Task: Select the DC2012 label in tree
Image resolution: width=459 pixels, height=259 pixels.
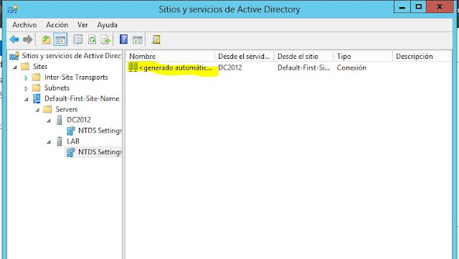Action: (79, 120)
